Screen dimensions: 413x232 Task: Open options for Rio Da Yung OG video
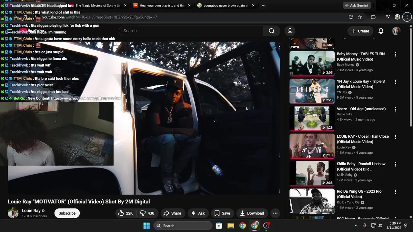396,192
